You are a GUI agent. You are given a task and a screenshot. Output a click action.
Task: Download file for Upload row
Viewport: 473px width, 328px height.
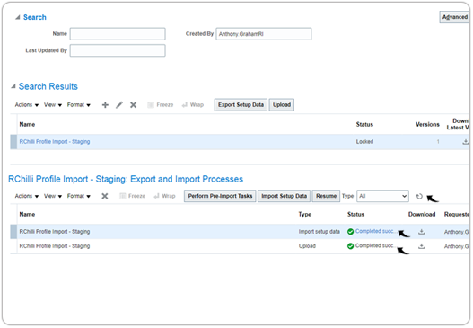point(422,246)
